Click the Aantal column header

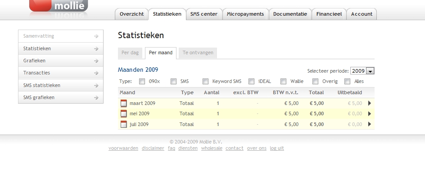(x=212, y=92)
